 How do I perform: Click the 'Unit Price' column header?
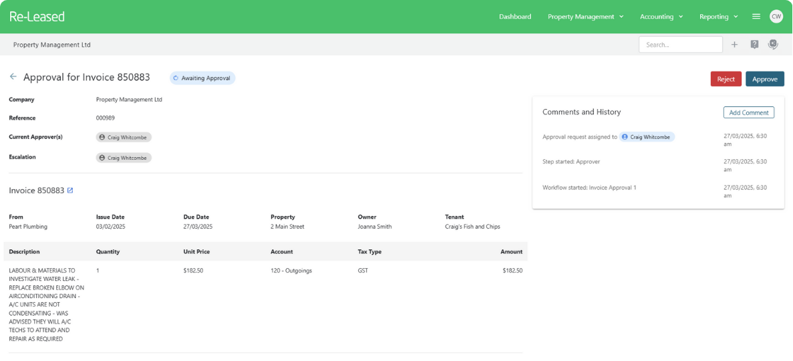coord(196,251)
